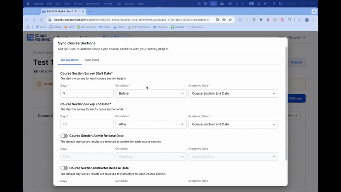341x192 pixels.
Task: Open the Account menu
Action: coord(297,38)
